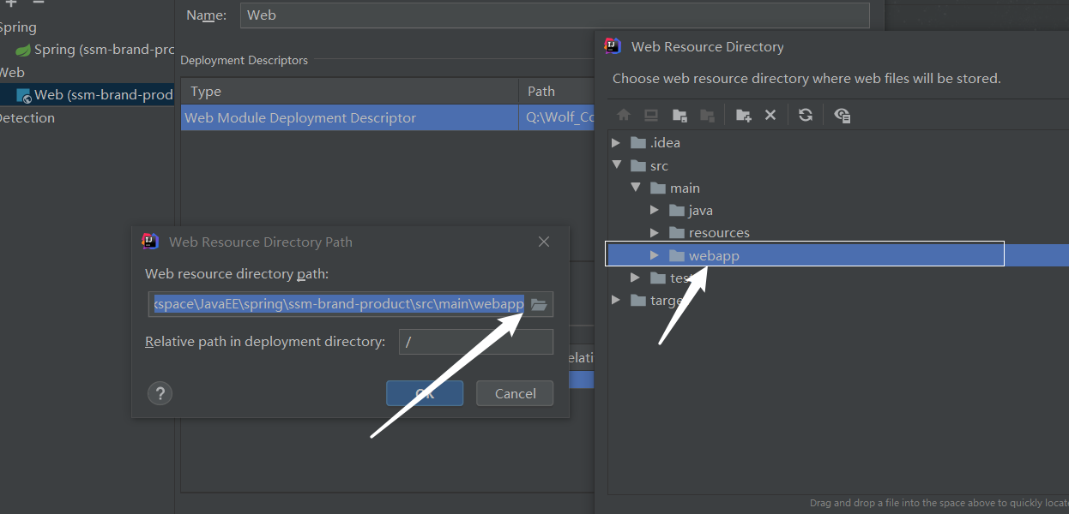Collapse the src folder node
Viewport: 1069px width, 514px height.
pos(616,165)
